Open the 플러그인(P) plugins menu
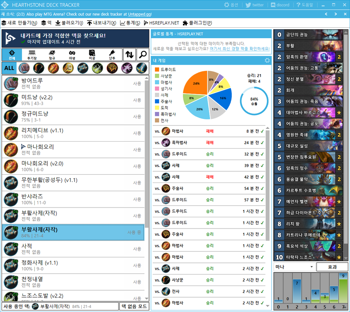Image resolution: width=350 pixels, height=312 pixels. click(x=197, y=23)
